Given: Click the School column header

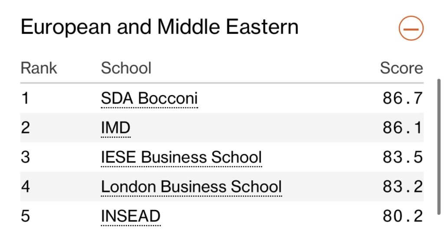Looking at the screenshot, I should coord(126,68).
